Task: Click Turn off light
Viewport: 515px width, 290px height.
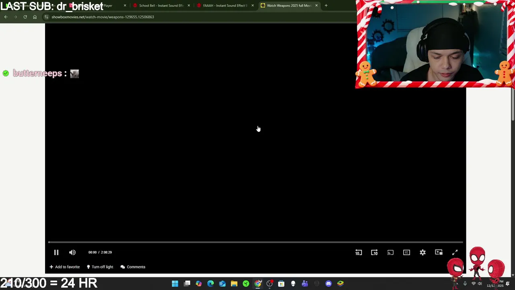Action: (100, 267)
